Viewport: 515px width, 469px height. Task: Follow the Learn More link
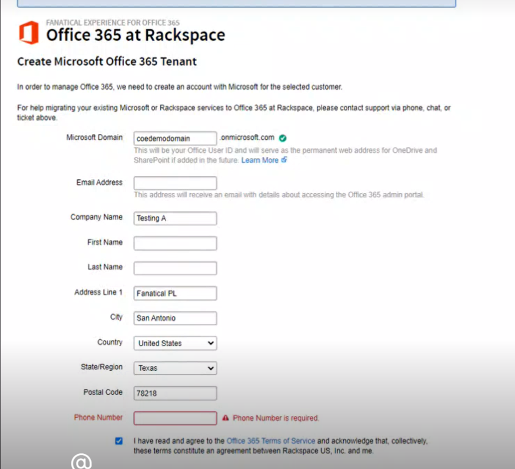[x=260, y=160]
